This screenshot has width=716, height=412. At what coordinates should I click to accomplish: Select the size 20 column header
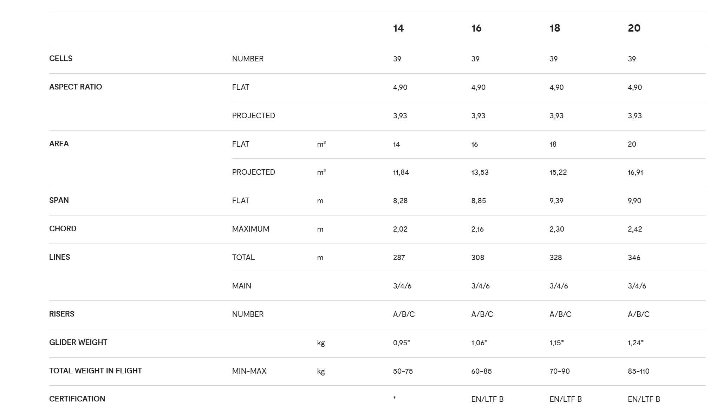634,28
